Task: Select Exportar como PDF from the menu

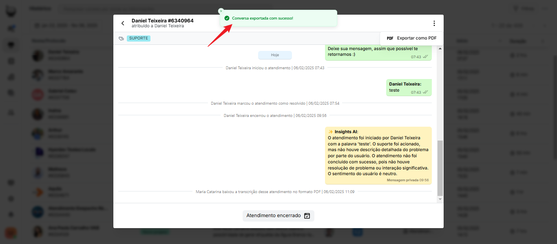Action: pos(411,38)
